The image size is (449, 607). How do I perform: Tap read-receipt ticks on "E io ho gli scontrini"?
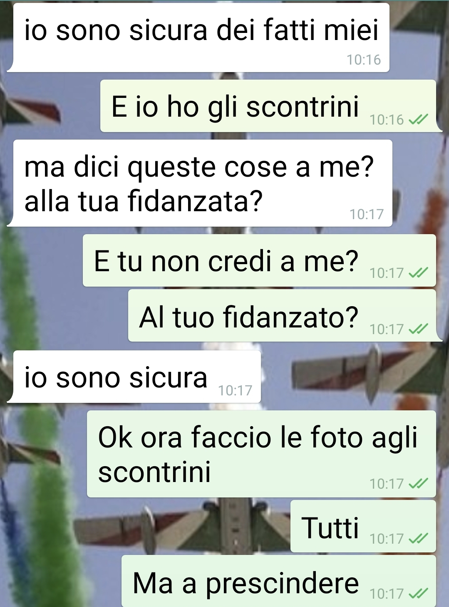point(418,120)
